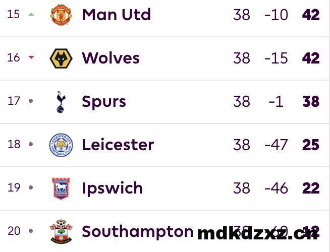Click Man Utd's 42 points value
This screenshot has height=252, width=330.
311,15
